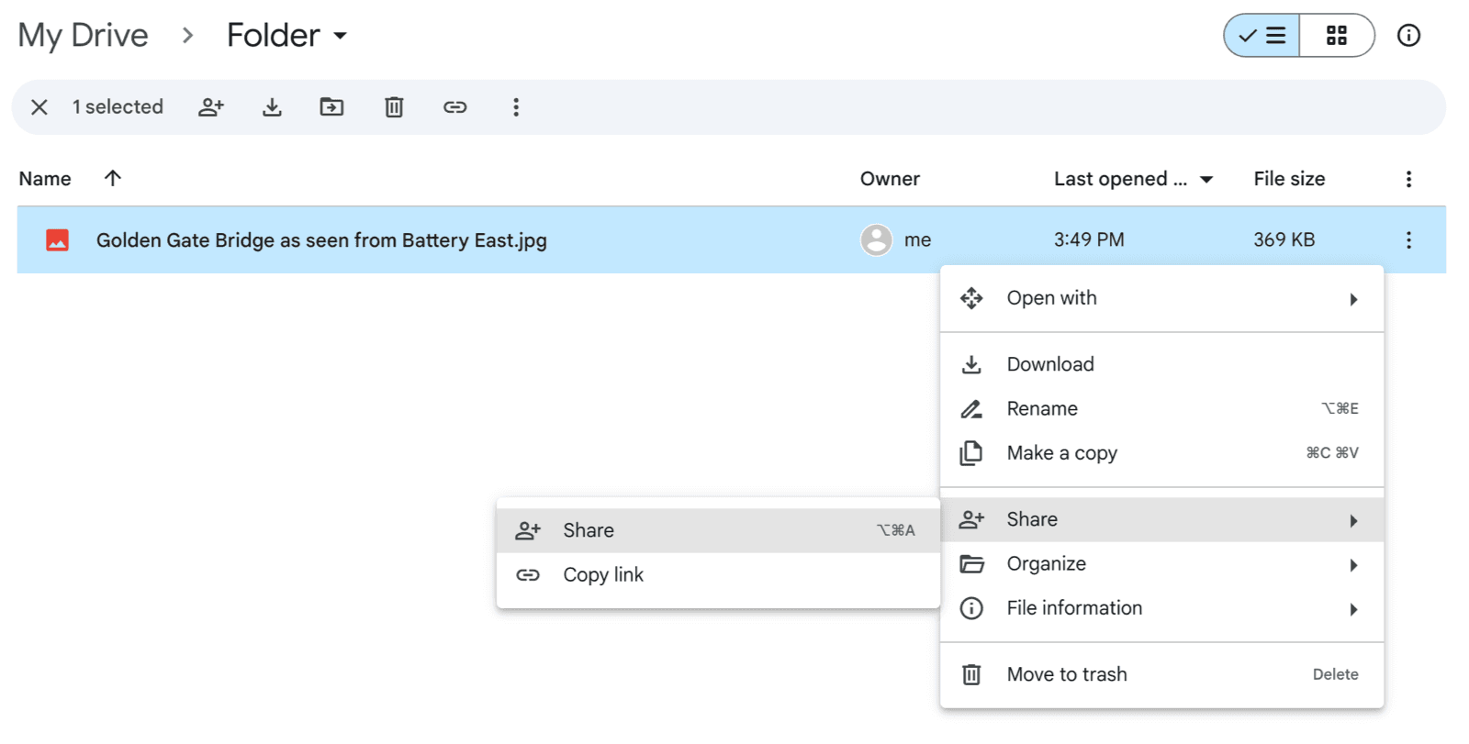Open the view details info icon
Image resolution: width=1469 pixels, height=744 pixels.
tap(1408, 36)
